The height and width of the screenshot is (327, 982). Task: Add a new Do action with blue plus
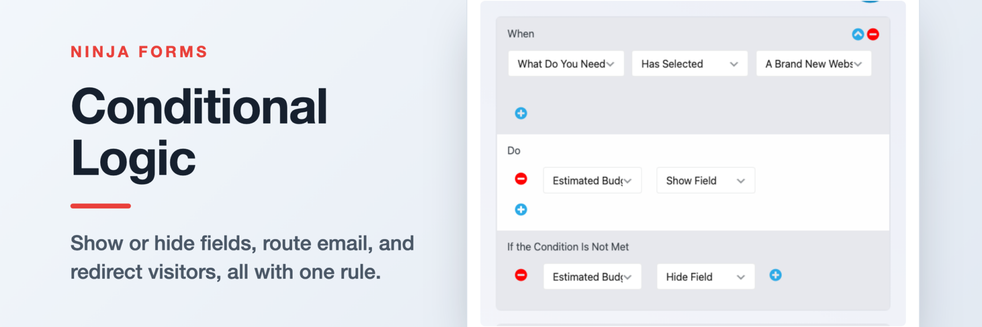point(521,209)
